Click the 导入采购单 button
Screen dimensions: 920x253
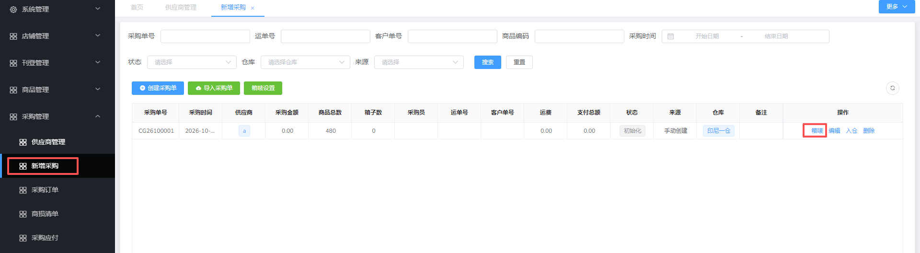tap(214, 88)
